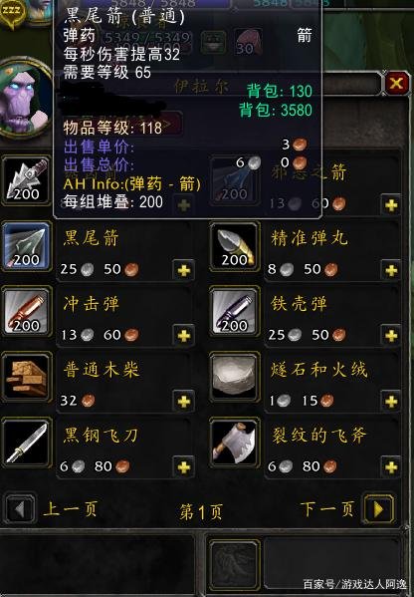
Task: Click the 燧石和火绒 flint icon
Action: [235, 378]
